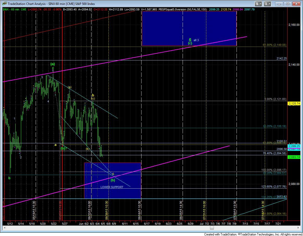Click the 06/08/15 10:30 vertical time label
The image size is (303, 236).
pyautogui.click(x=107, y=210)
